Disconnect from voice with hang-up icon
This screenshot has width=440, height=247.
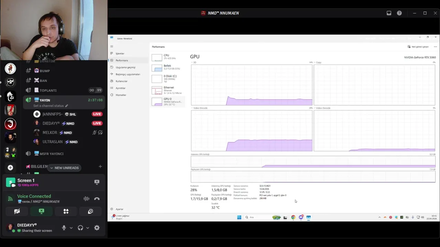coord(97,199)
